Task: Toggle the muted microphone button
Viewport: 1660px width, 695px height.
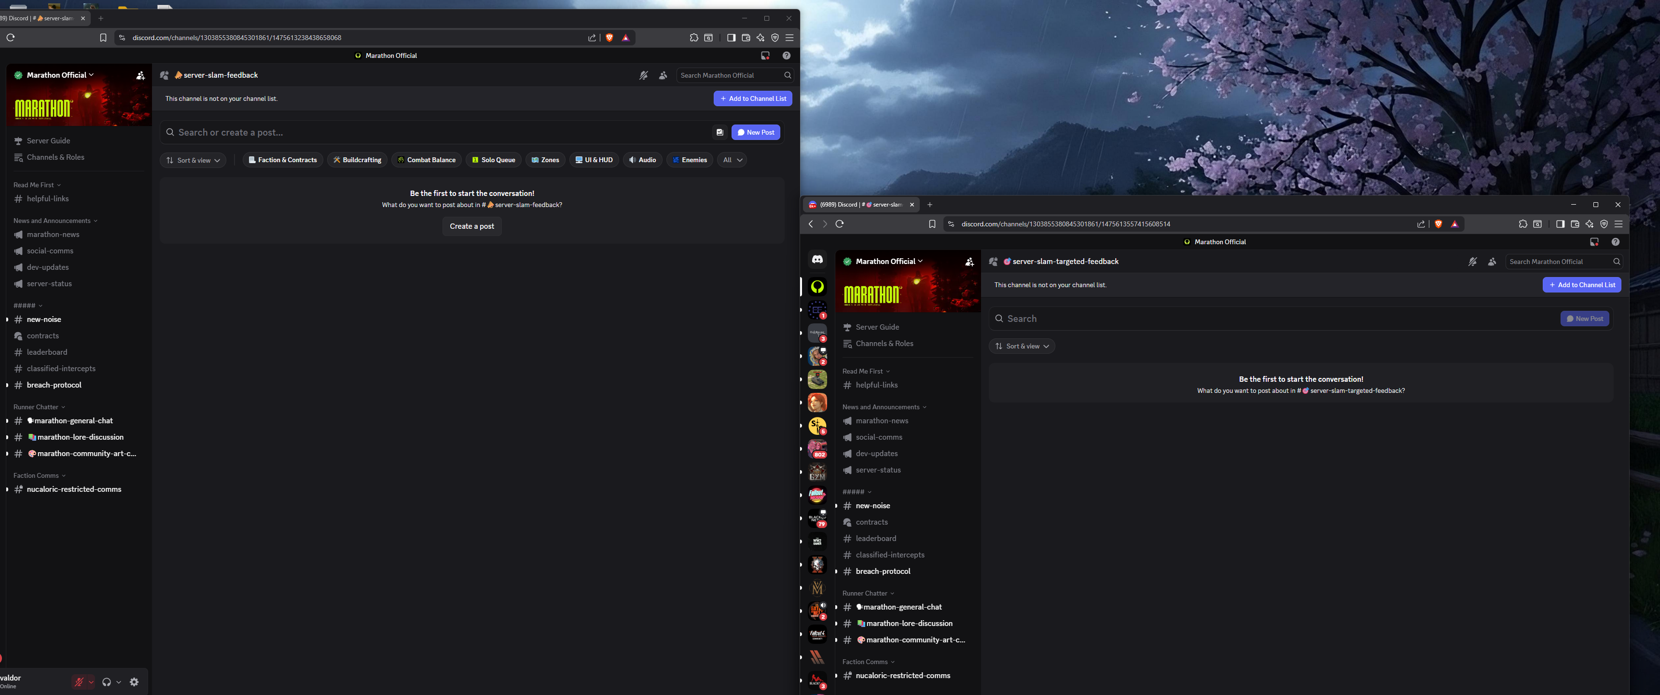Action: tap(79, 682)
